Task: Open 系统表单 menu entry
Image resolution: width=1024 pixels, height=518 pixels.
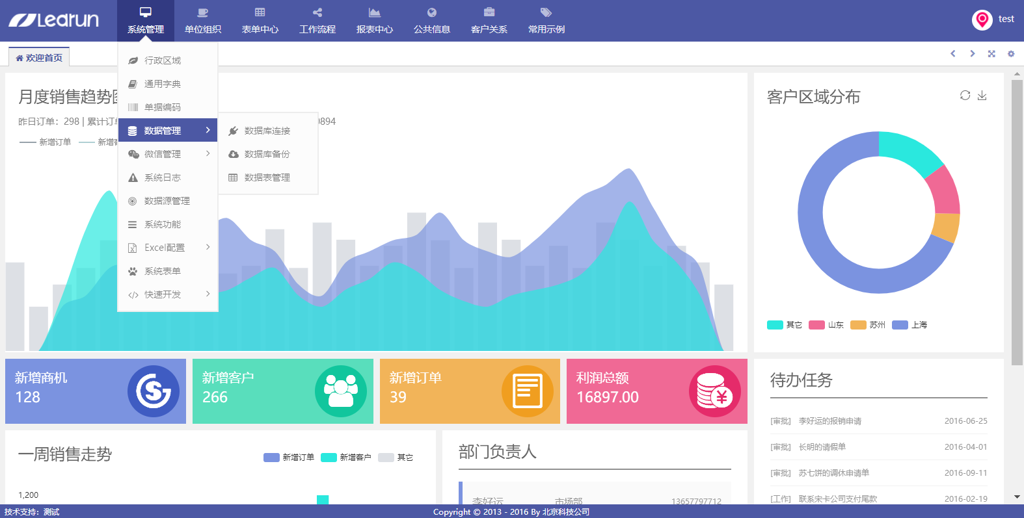Action: click(x=168, y=271)
